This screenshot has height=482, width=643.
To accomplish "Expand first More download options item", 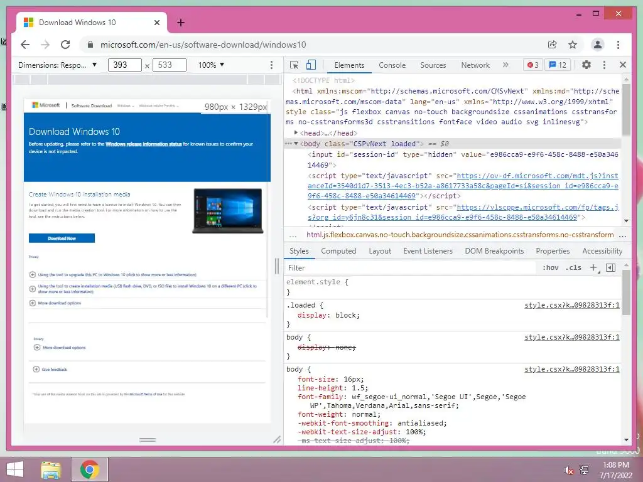I will [33, 303].
